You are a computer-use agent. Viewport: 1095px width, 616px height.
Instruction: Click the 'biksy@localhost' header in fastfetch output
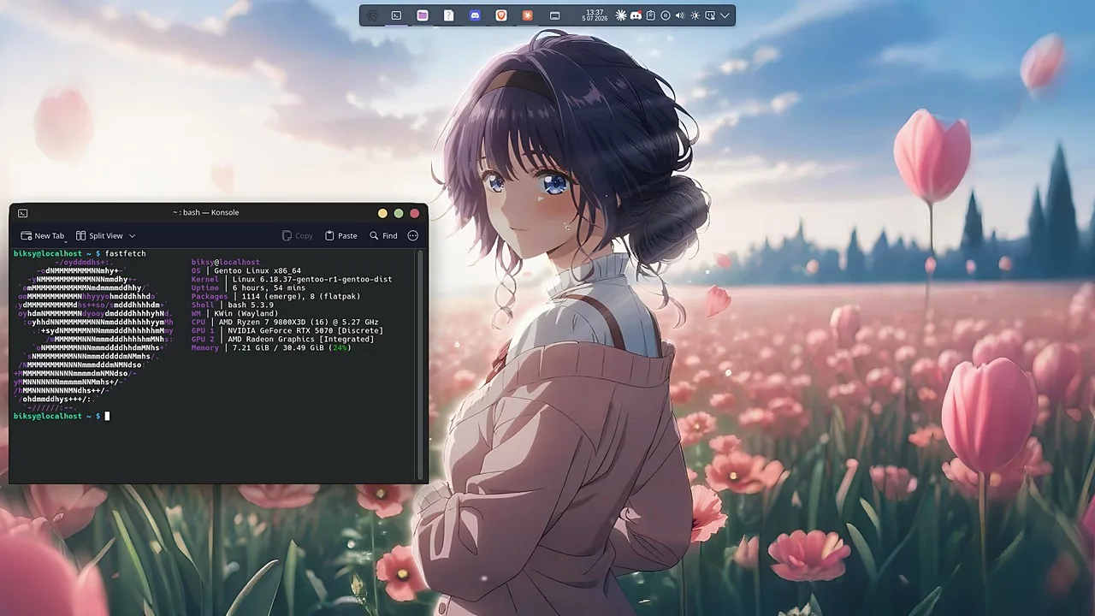click(x=225, y=262)
